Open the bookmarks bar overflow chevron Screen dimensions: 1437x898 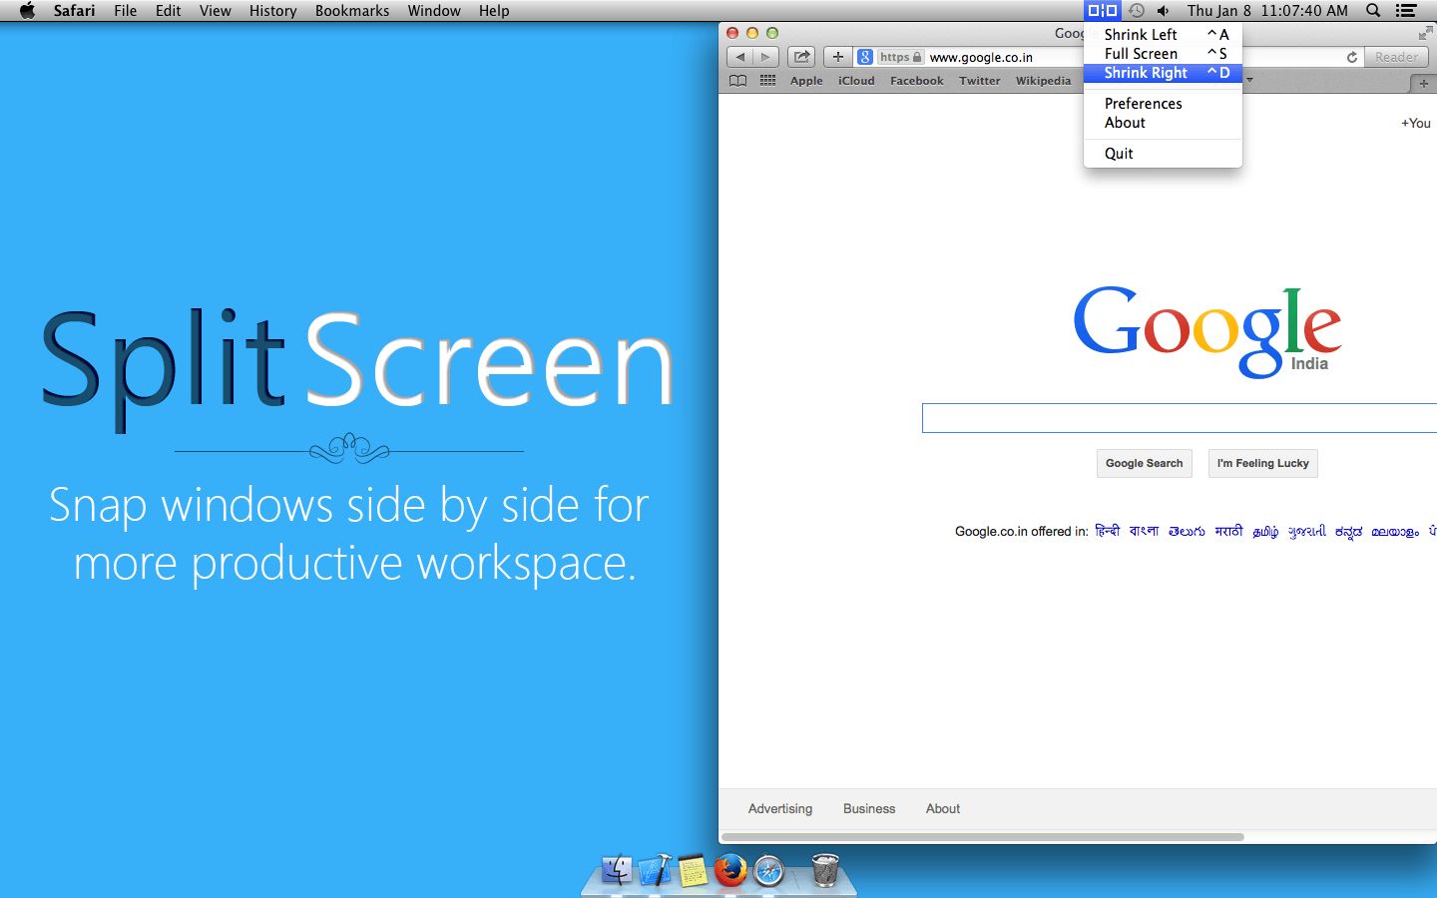click(1248, 81)
